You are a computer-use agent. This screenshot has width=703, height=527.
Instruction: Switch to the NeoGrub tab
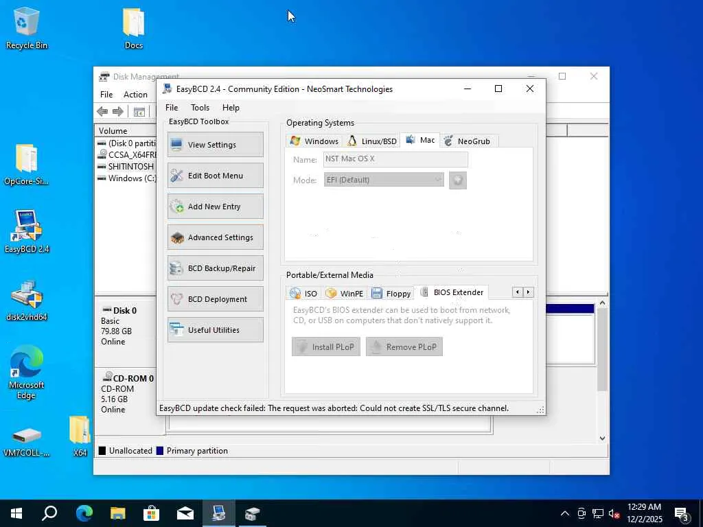click(467, 141)
